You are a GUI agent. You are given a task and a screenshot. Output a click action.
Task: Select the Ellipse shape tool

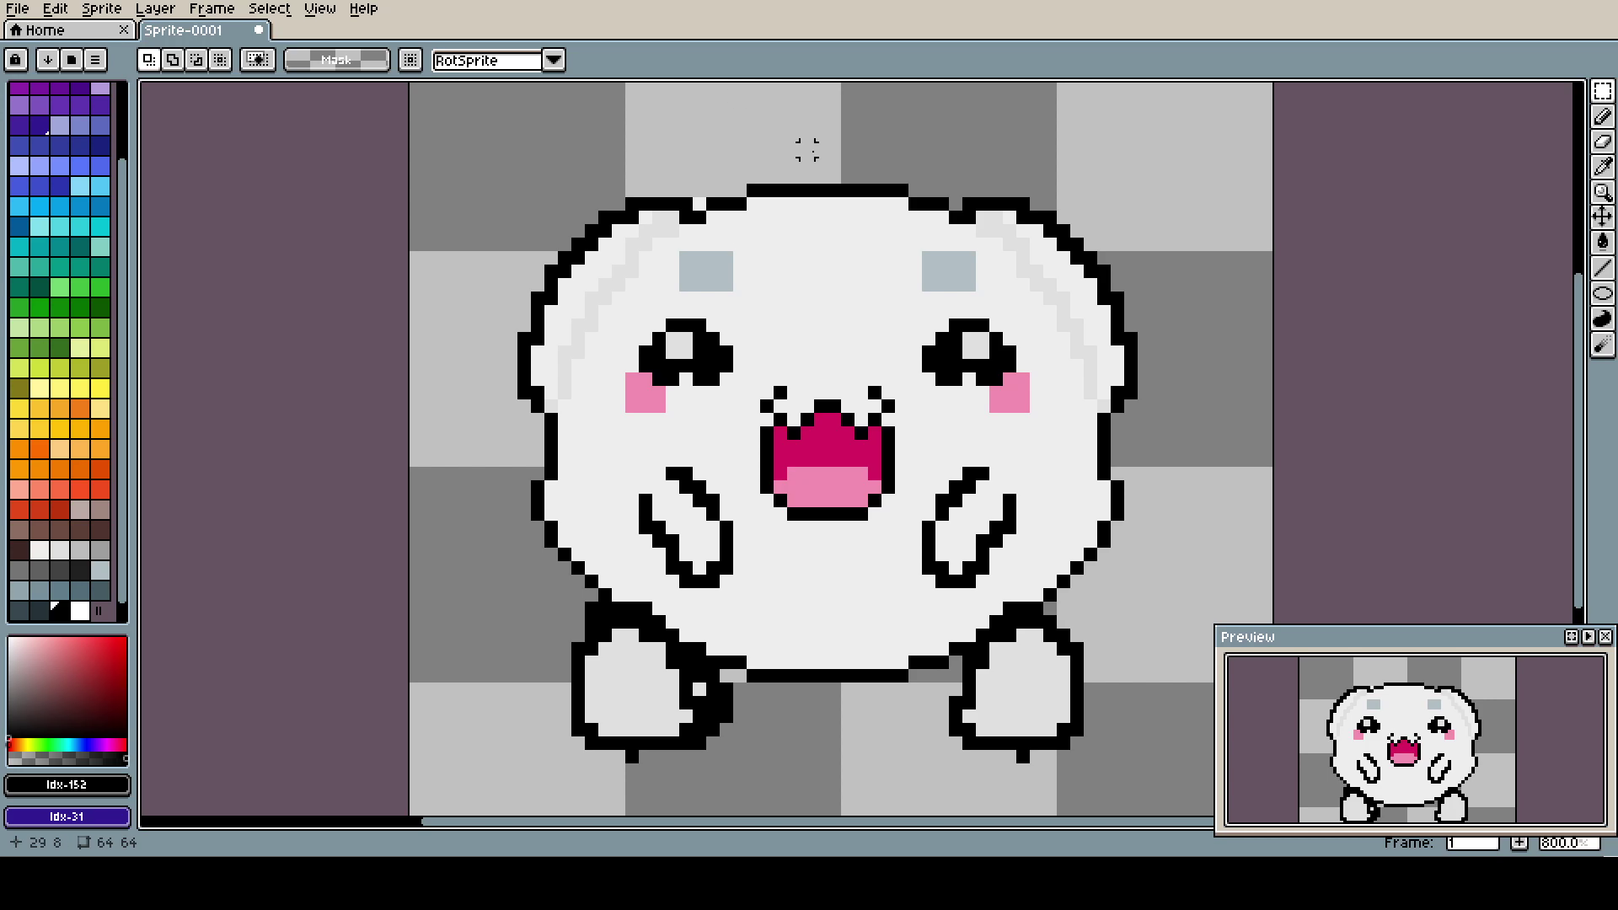(1602, 293)
